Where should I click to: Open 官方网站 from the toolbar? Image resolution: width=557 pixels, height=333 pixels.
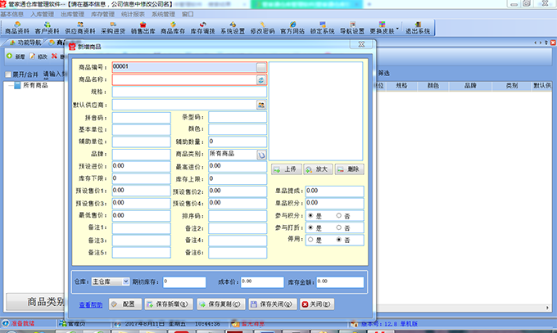(292, 28)
